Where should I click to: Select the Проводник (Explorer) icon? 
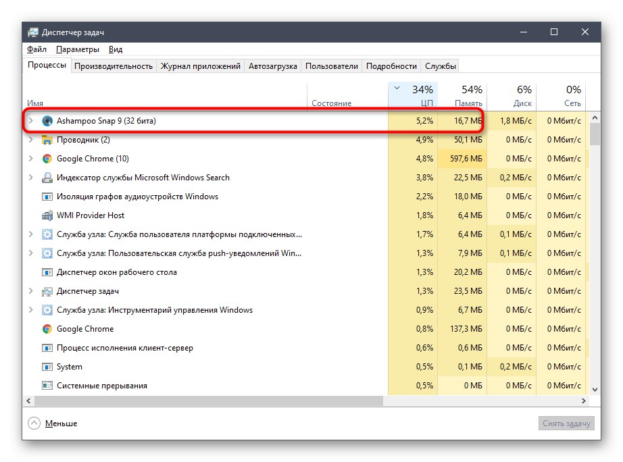tap(46, 140)
